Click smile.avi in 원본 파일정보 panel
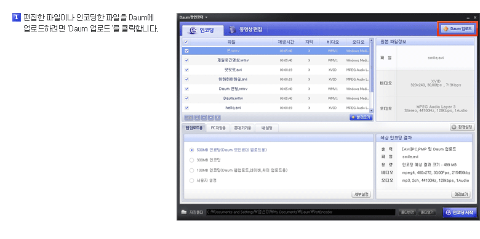Viewport: 480px width, 239px height. tap(435, 58)
